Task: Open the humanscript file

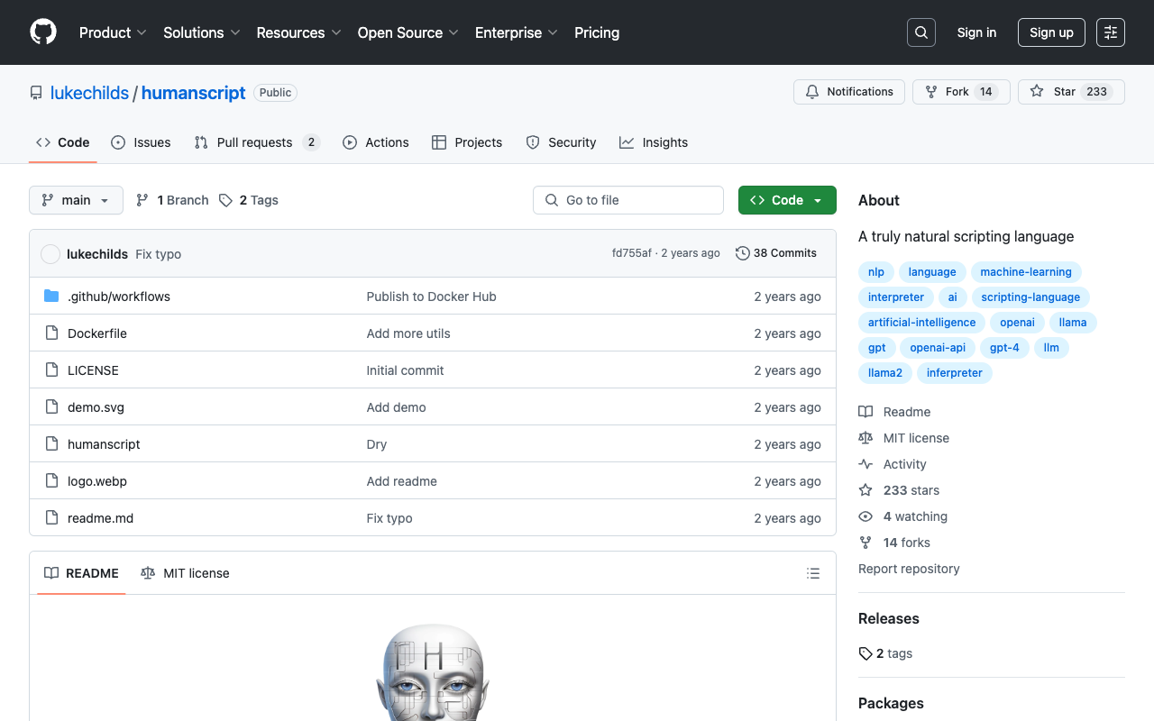Action: 104,444
